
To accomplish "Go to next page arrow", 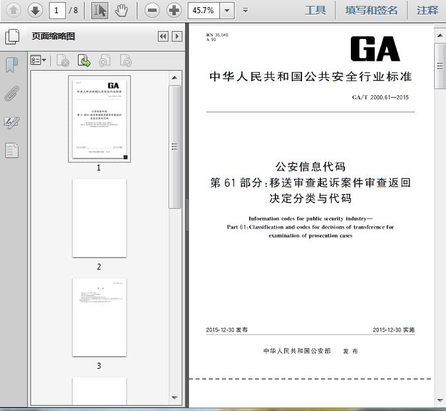I will pyautogui.click(x=35, y=11).
